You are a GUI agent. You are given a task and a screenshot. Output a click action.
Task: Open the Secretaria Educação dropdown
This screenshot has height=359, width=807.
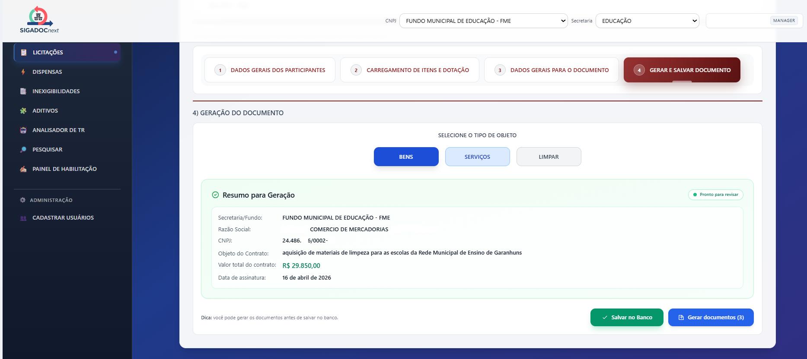647,21
